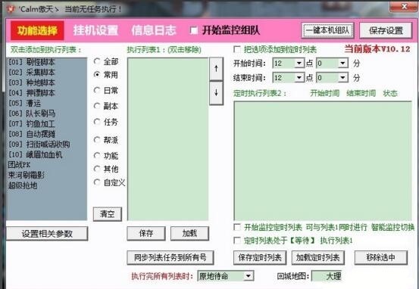Open 执行完所有列表时 dropdown
This screenshot has width=419, height=289.
[x=249, y=276]
